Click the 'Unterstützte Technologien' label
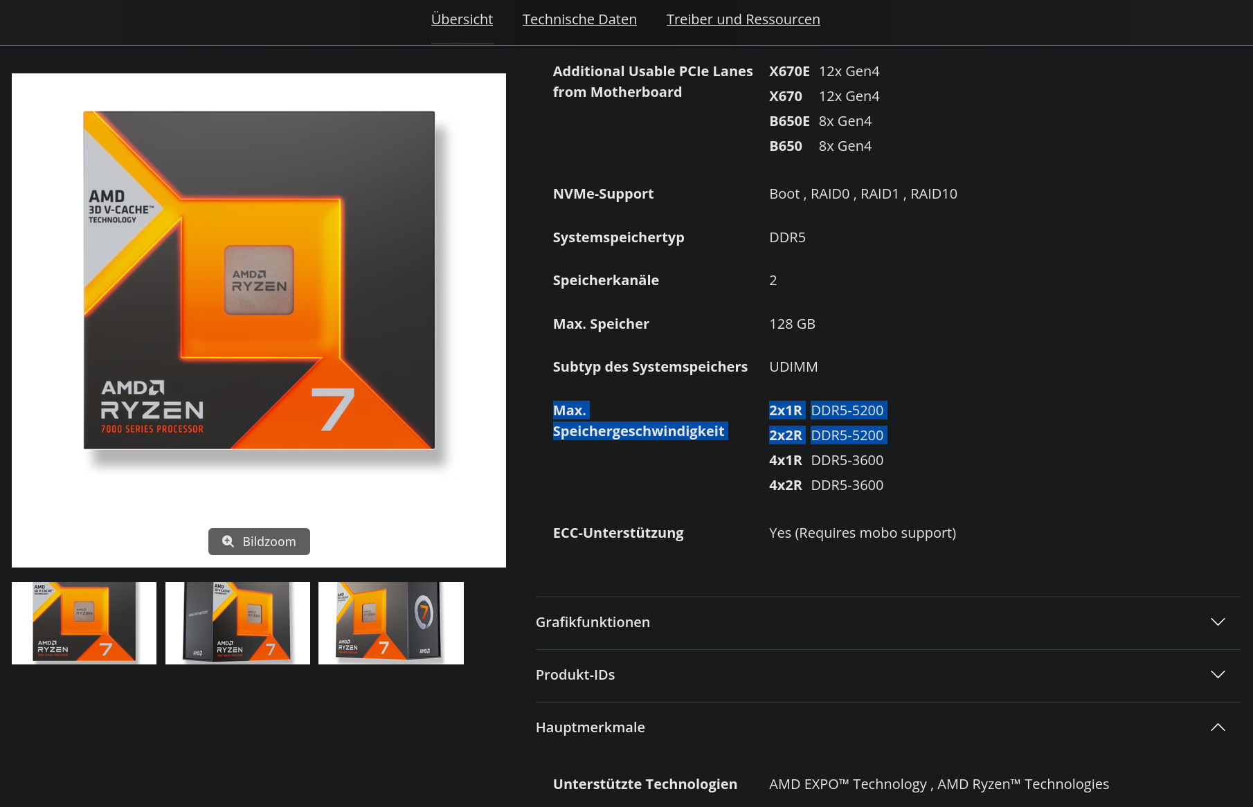The image size is (1253, 807). point(645,784)
